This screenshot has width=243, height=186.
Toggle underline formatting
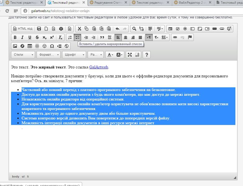(x=30, y=38)
